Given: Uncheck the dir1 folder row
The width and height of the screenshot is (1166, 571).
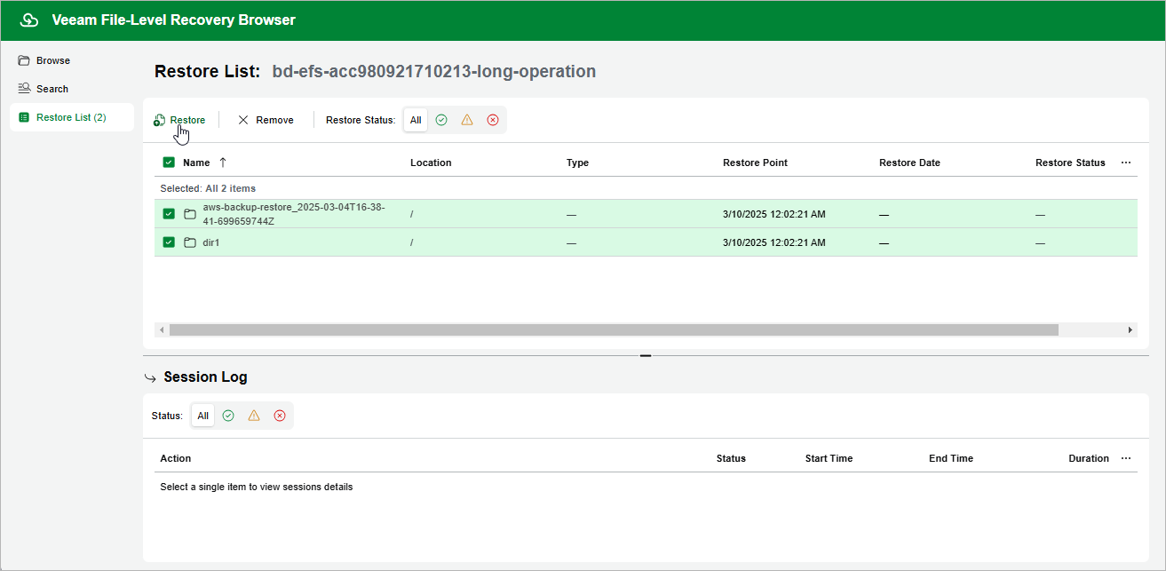Looking at the screenshot, I should click(x=168, y=242).
